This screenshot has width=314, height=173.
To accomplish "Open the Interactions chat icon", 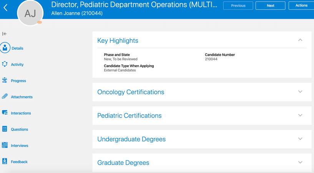I will tap(5, 113).
